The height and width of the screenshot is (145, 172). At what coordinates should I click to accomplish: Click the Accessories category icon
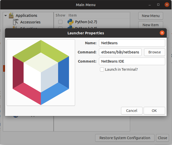pos(16,22)
